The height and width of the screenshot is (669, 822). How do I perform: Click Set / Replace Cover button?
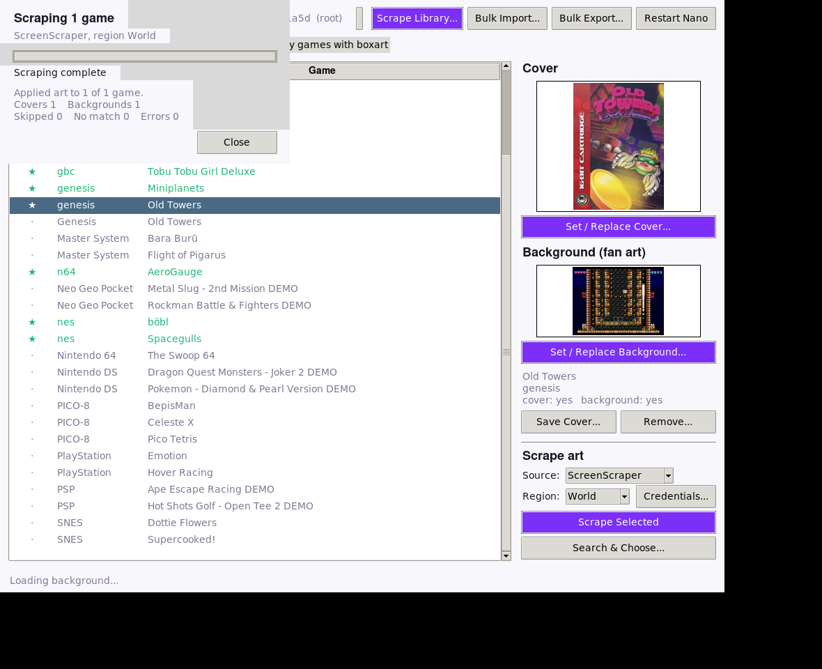(618, 226)
